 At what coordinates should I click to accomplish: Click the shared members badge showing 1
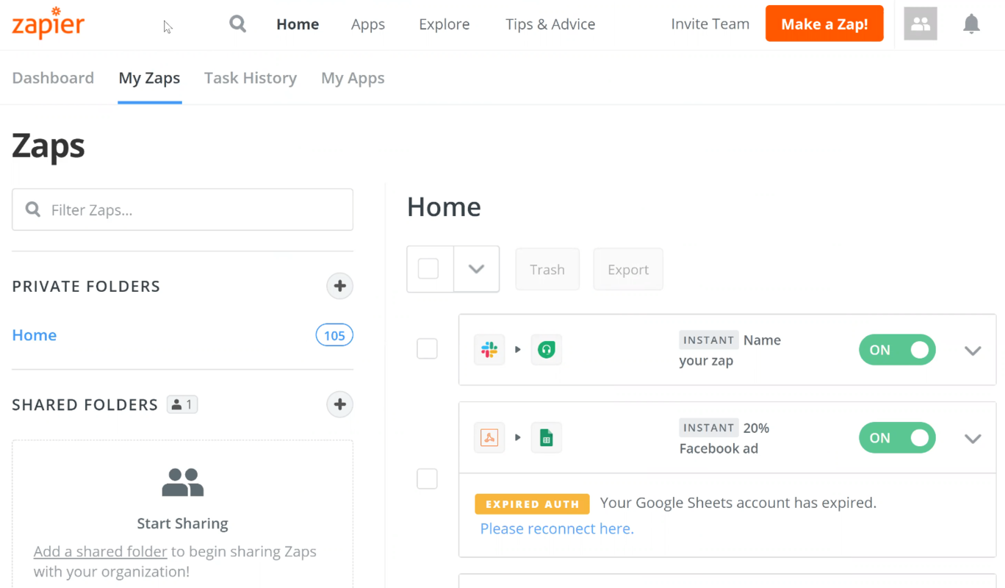tap(182, 404)
